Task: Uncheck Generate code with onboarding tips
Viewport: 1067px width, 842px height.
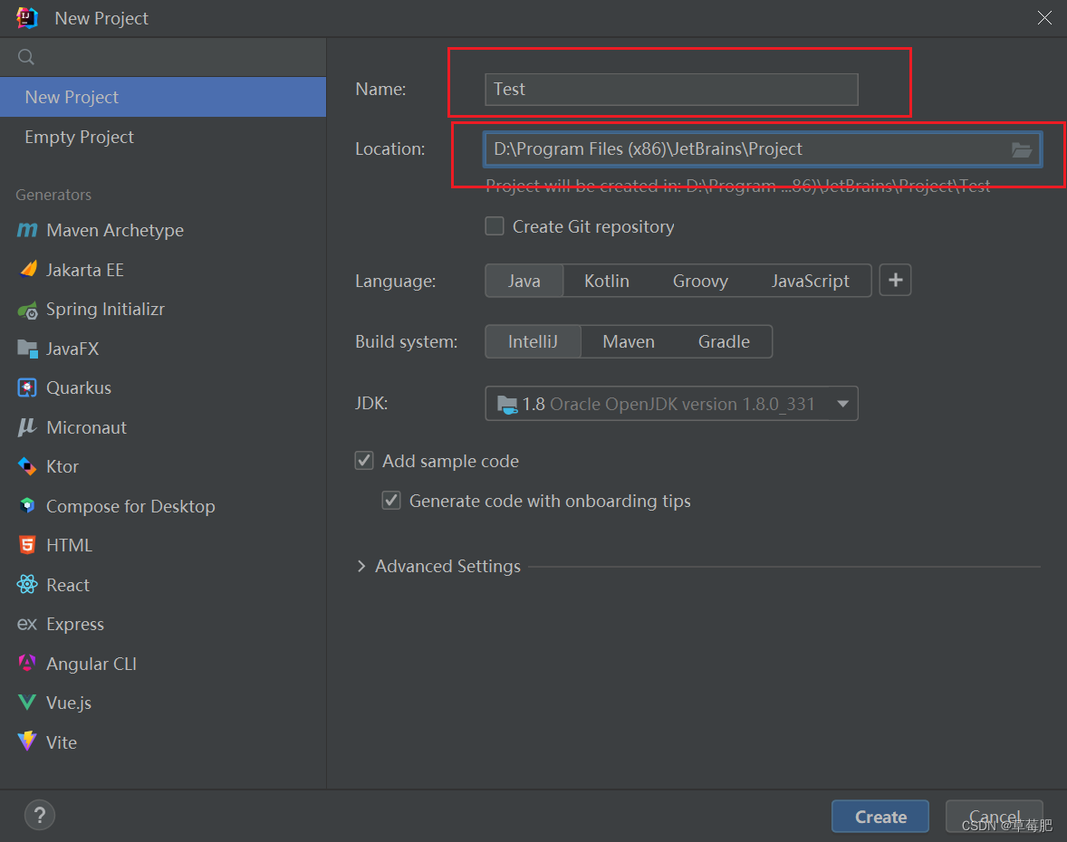Action: 390,500
